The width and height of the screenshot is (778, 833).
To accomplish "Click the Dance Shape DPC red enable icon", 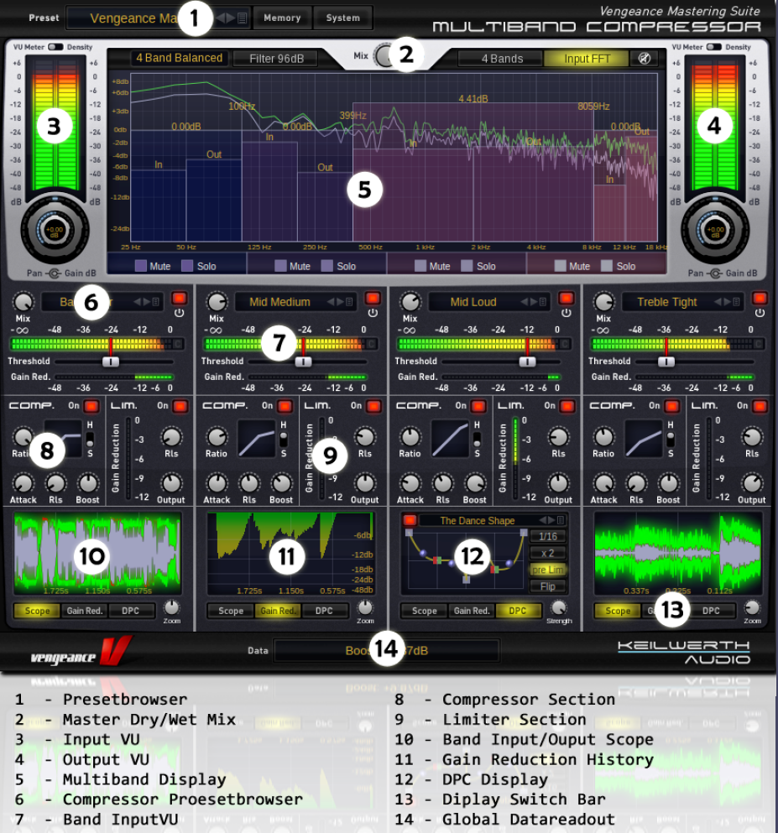I will point(410,520).
